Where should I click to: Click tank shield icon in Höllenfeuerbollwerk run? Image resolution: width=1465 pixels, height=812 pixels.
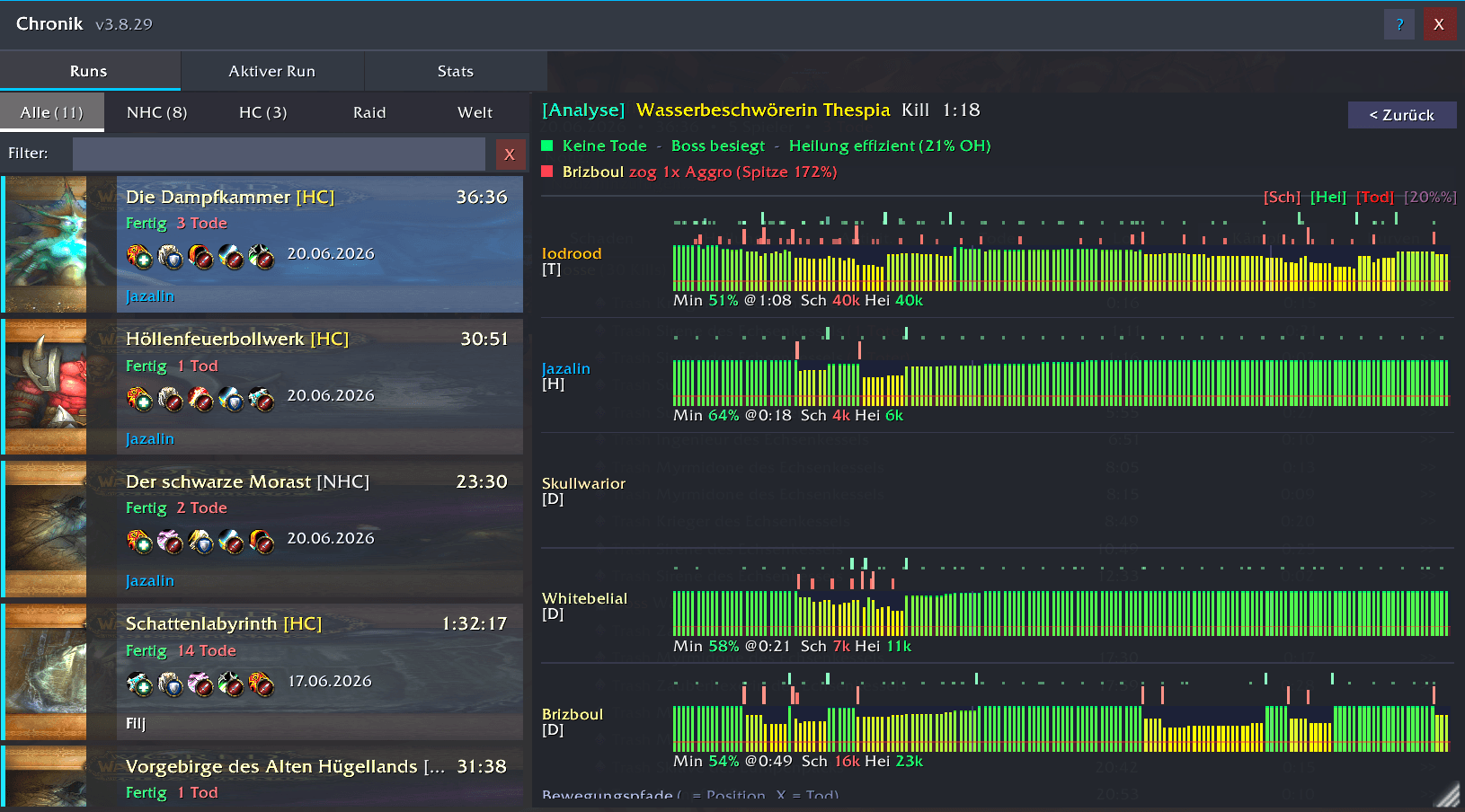click(231, 399)
